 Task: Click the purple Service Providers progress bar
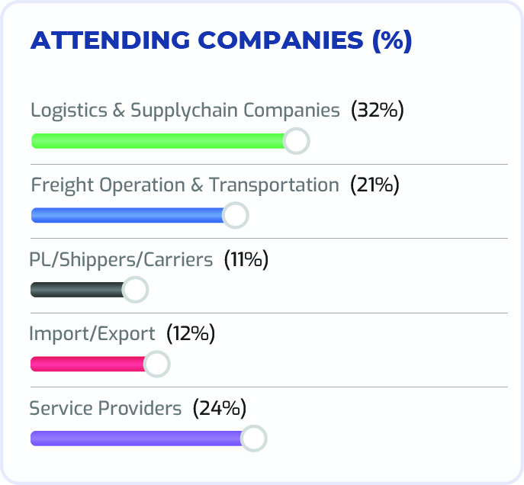coord(136,438)
